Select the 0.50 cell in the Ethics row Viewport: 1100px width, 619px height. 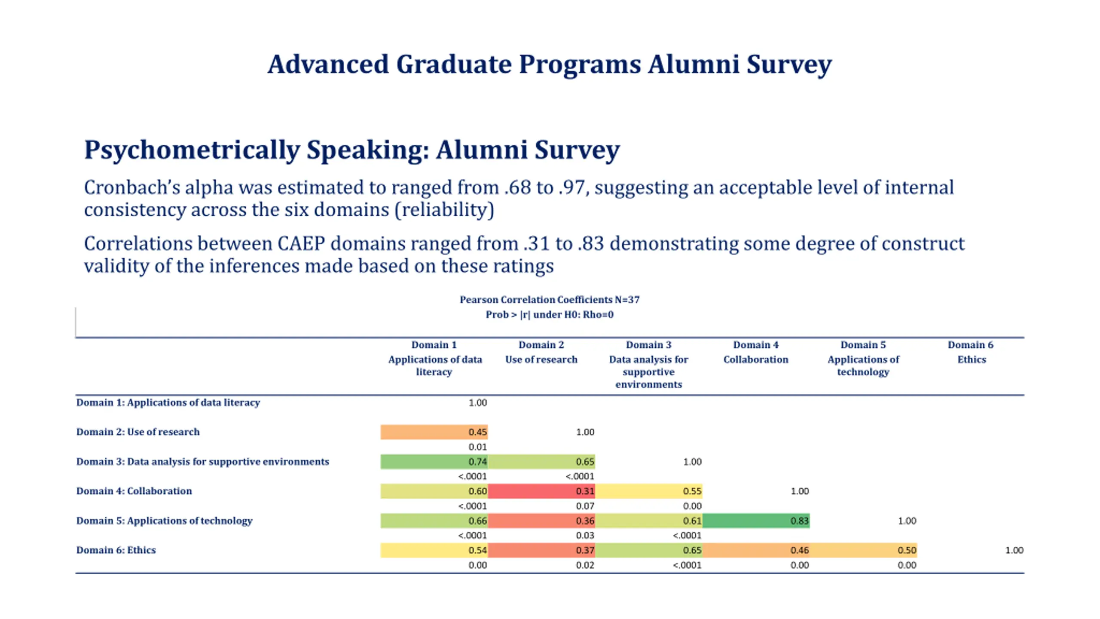pyautogui.click(x=864, y=550)
